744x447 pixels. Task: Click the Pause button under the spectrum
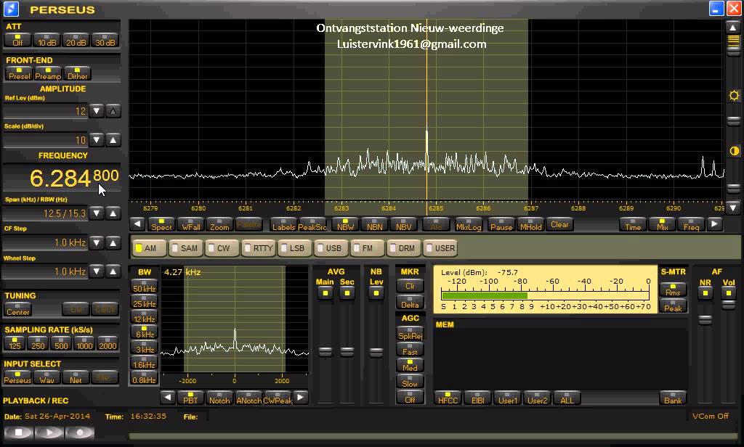point(501,224)
